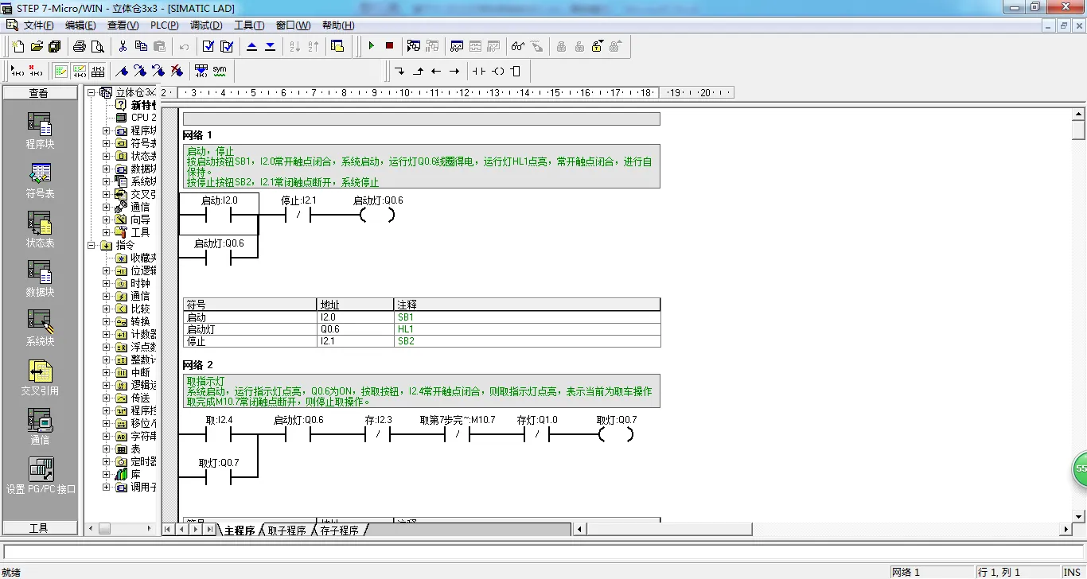Expand the 向导 node in the project tree
Image resolution: width=1087 pixels, height=579 pixels.
pyautogui.click(x=107, y=220)
